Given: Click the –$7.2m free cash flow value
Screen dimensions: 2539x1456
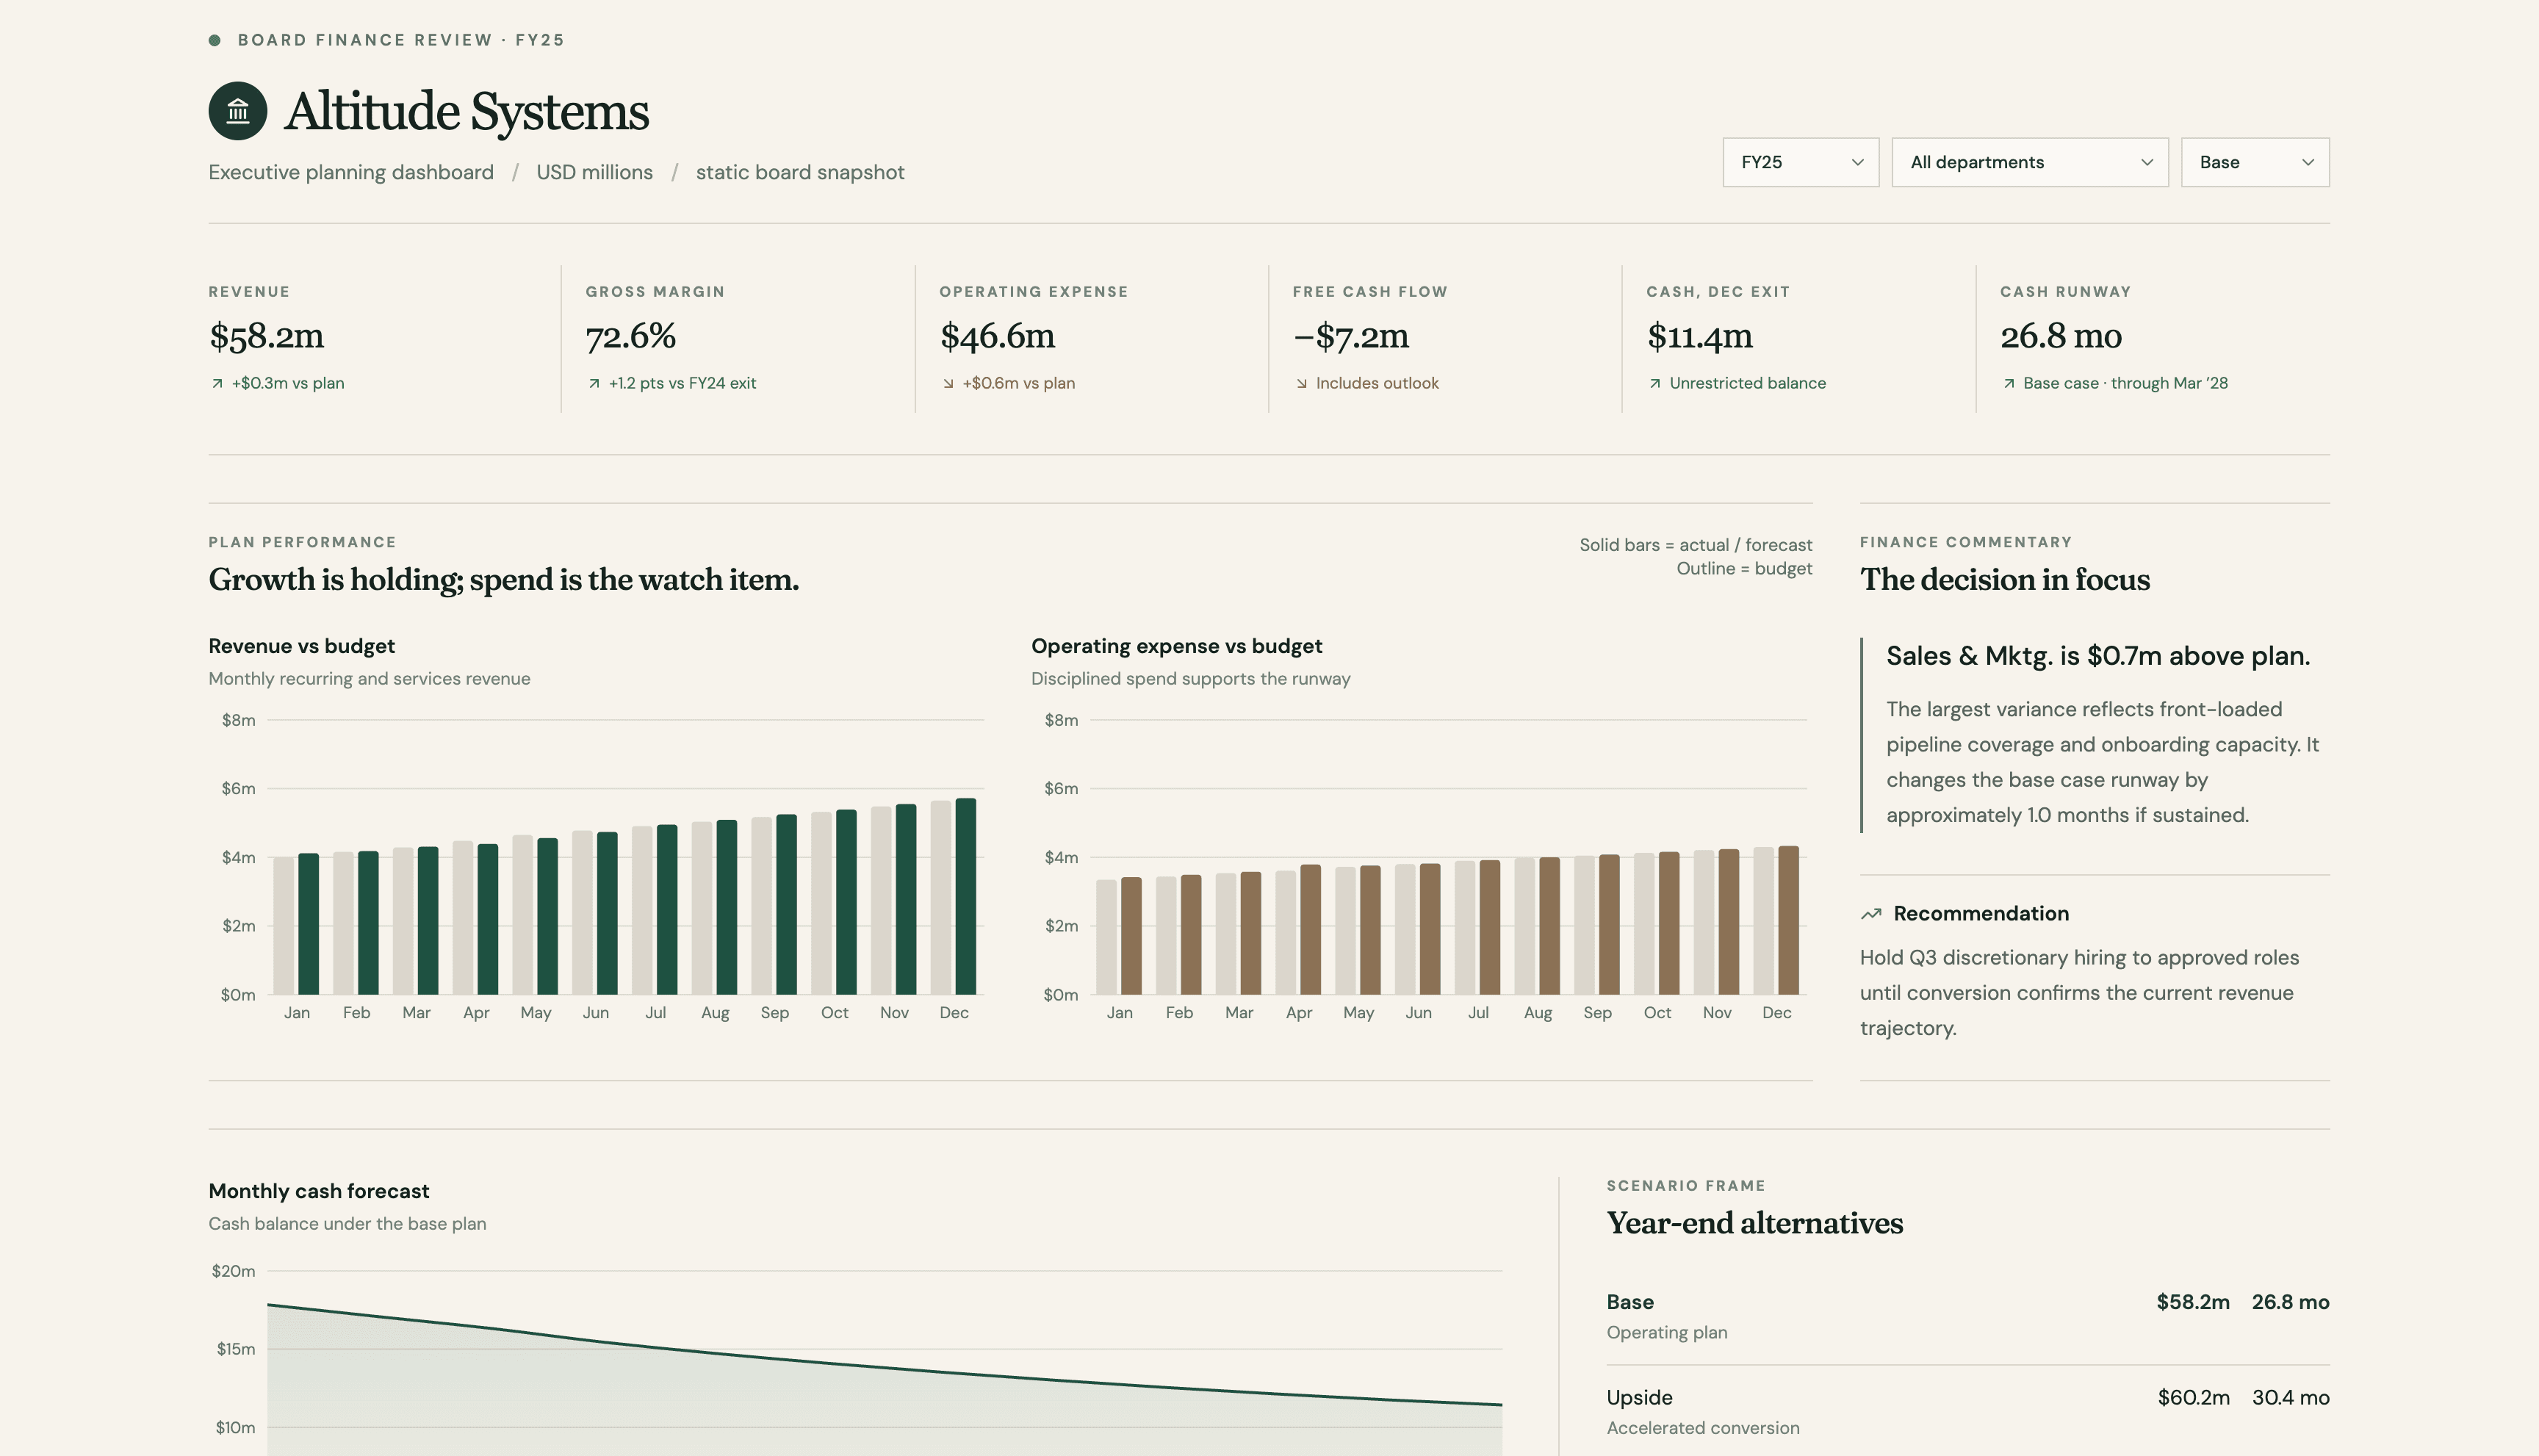Looking at the screenshot, I should (1351, 336).
